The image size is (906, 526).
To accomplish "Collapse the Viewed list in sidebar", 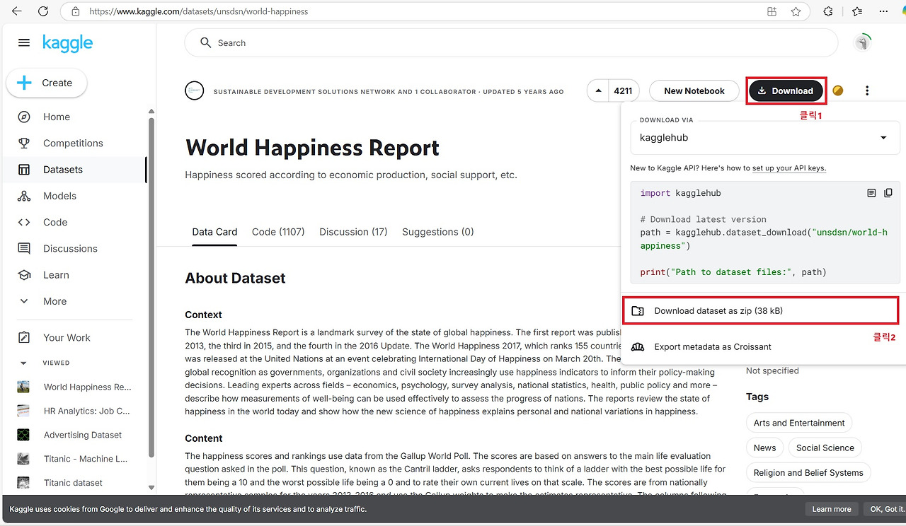I will pos(23,363).
